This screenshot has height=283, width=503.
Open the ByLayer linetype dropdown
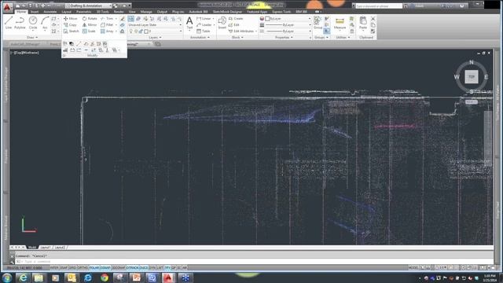point(288,31)
